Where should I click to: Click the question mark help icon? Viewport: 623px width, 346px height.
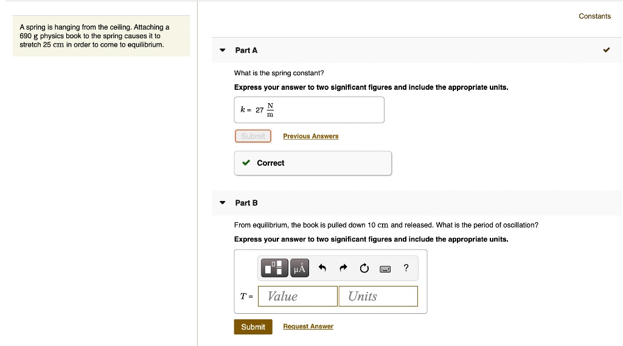(x=406, y=268)
